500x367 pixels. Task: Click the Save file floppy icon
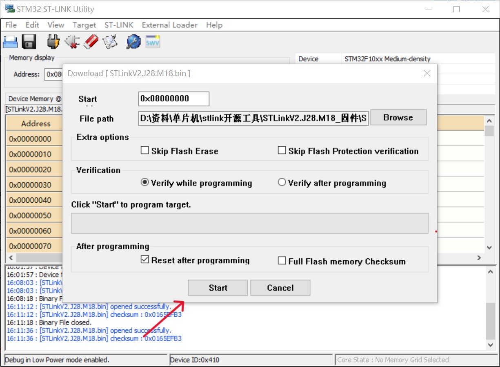(29, 42)
